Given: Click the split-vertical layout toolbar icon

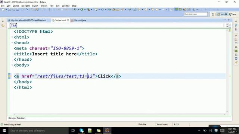Looking at the screenshot, I should click(180, 9).
